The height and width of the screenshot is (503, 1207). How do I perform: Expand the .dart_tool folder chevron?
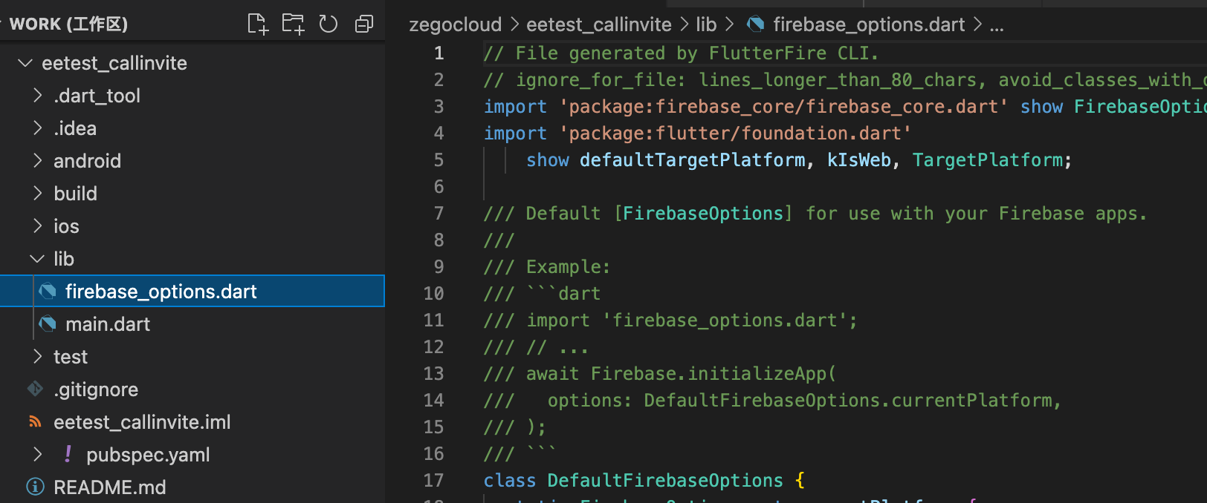(x=38, y=96)
